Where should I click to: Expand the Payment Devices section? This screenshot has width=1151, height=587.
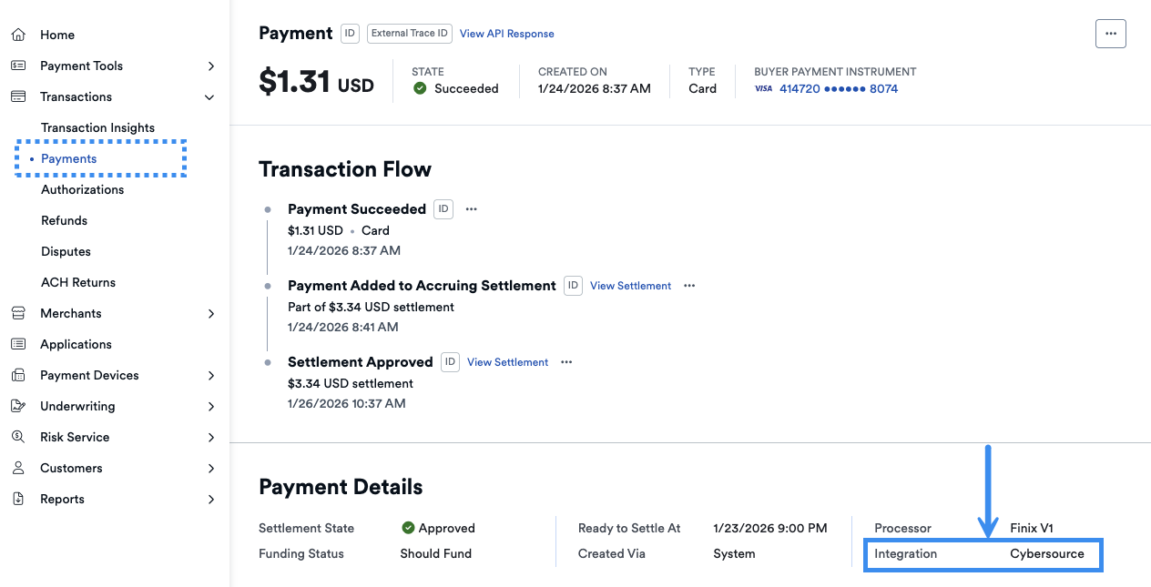(210, 375)
